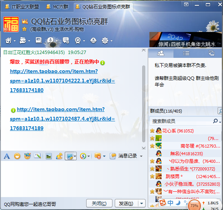Click the group 福 avatar image
Screen dimensions: 223x210
(x=11, y=24)
